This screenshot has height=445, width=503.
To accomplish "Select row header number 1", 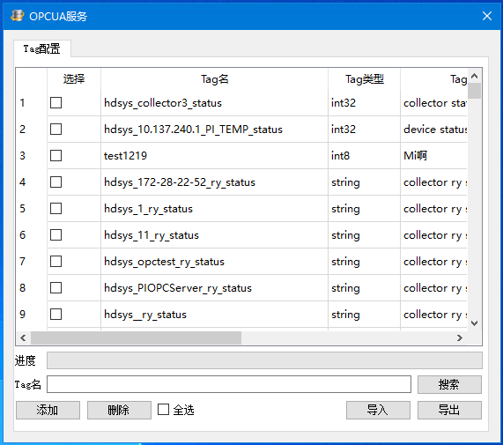I will [32, 103].
